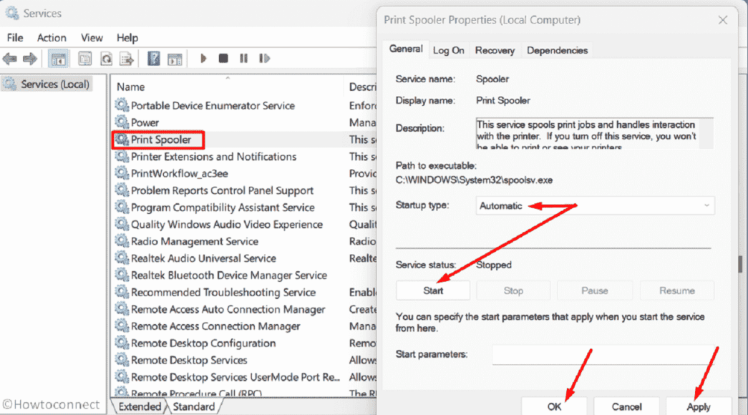
Task: Click the Services (Local) tree icon
Action: coord(9,84)
